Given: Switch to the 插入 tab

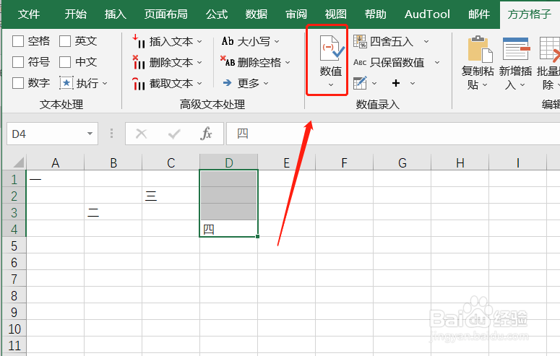Looking at the screenshot, I should pos(116,14).
